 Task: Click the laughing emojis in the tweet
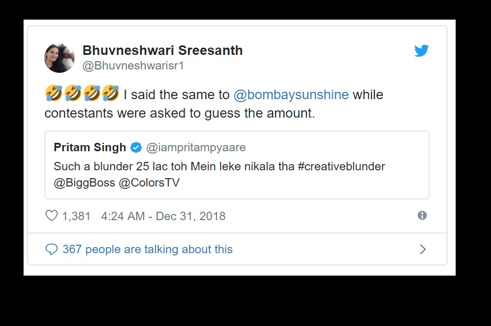coord(82,95)
